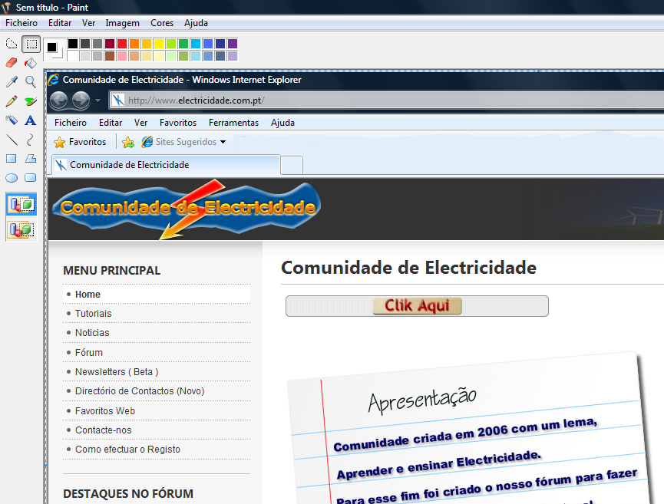This screenshot has height=504, width=664.
Task: Open the Contacte-nos link
Action: click(104, 430)
